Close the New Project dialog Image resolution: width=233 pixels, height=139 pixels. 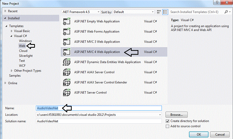pyautogui.click(x=227, y=2)
